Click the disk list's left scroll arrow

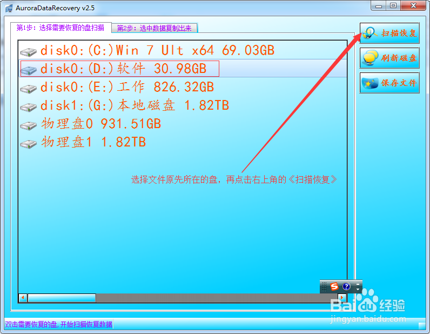(x=23, y=298)
